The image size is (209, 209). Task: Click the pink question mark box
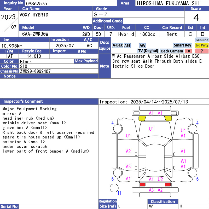tap(202, 51)
